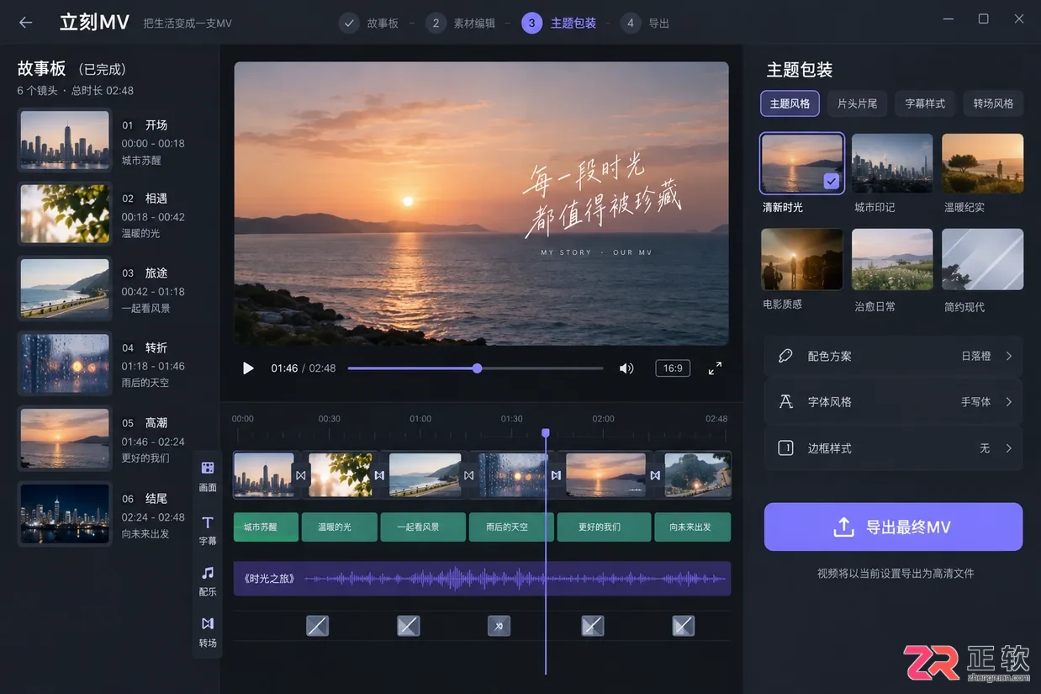
Task: Click transition icon between coast and rain clips
Action: click(469, 475)
